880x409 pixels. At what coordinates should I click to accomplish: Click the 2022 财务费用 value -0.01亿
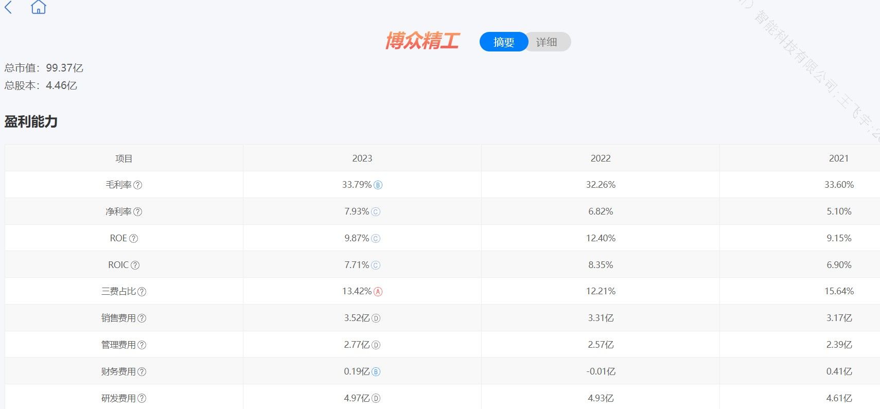pyautogui.click(x=601, y=371)
